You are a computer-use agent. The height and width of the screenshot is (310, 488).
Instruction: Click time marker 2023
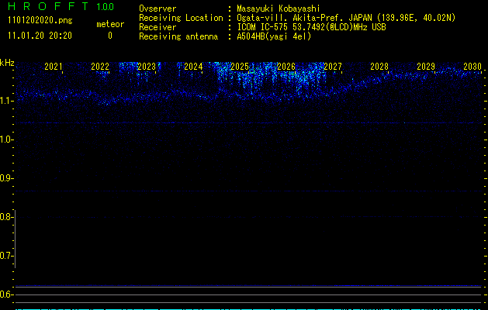pyautogui.click(x=147, y=67)
